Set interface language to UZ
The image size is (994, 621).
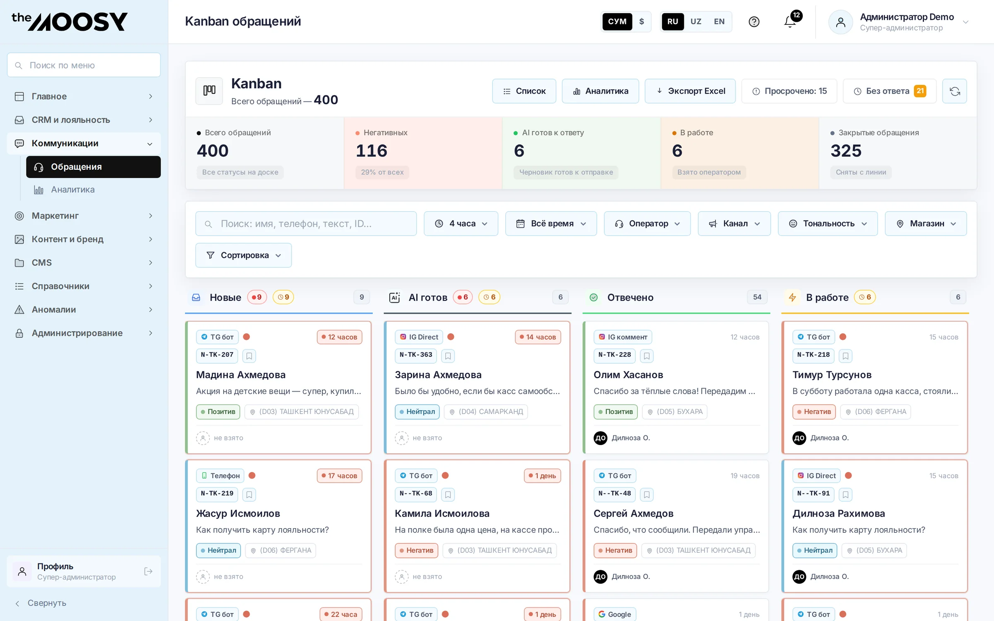point(696,22)
